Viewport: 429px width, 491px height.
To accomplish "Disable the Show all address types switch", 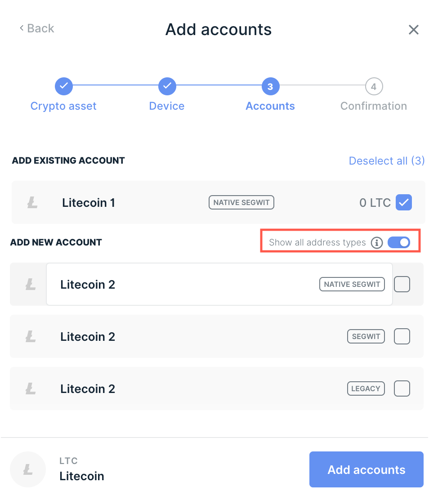I will pyautogui.click(x=398, y=242).
